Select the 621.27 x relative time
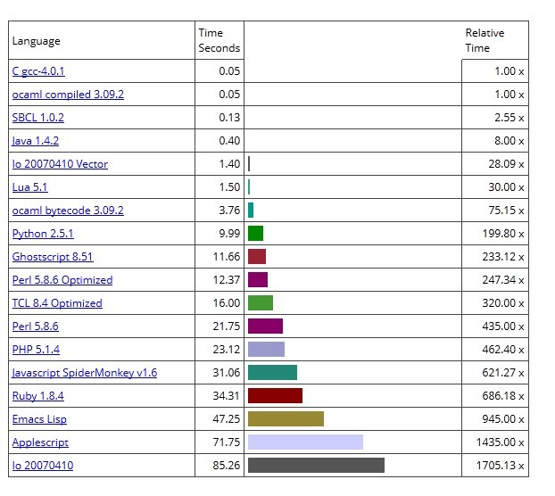Screen dimensions: 555x496 503,373
